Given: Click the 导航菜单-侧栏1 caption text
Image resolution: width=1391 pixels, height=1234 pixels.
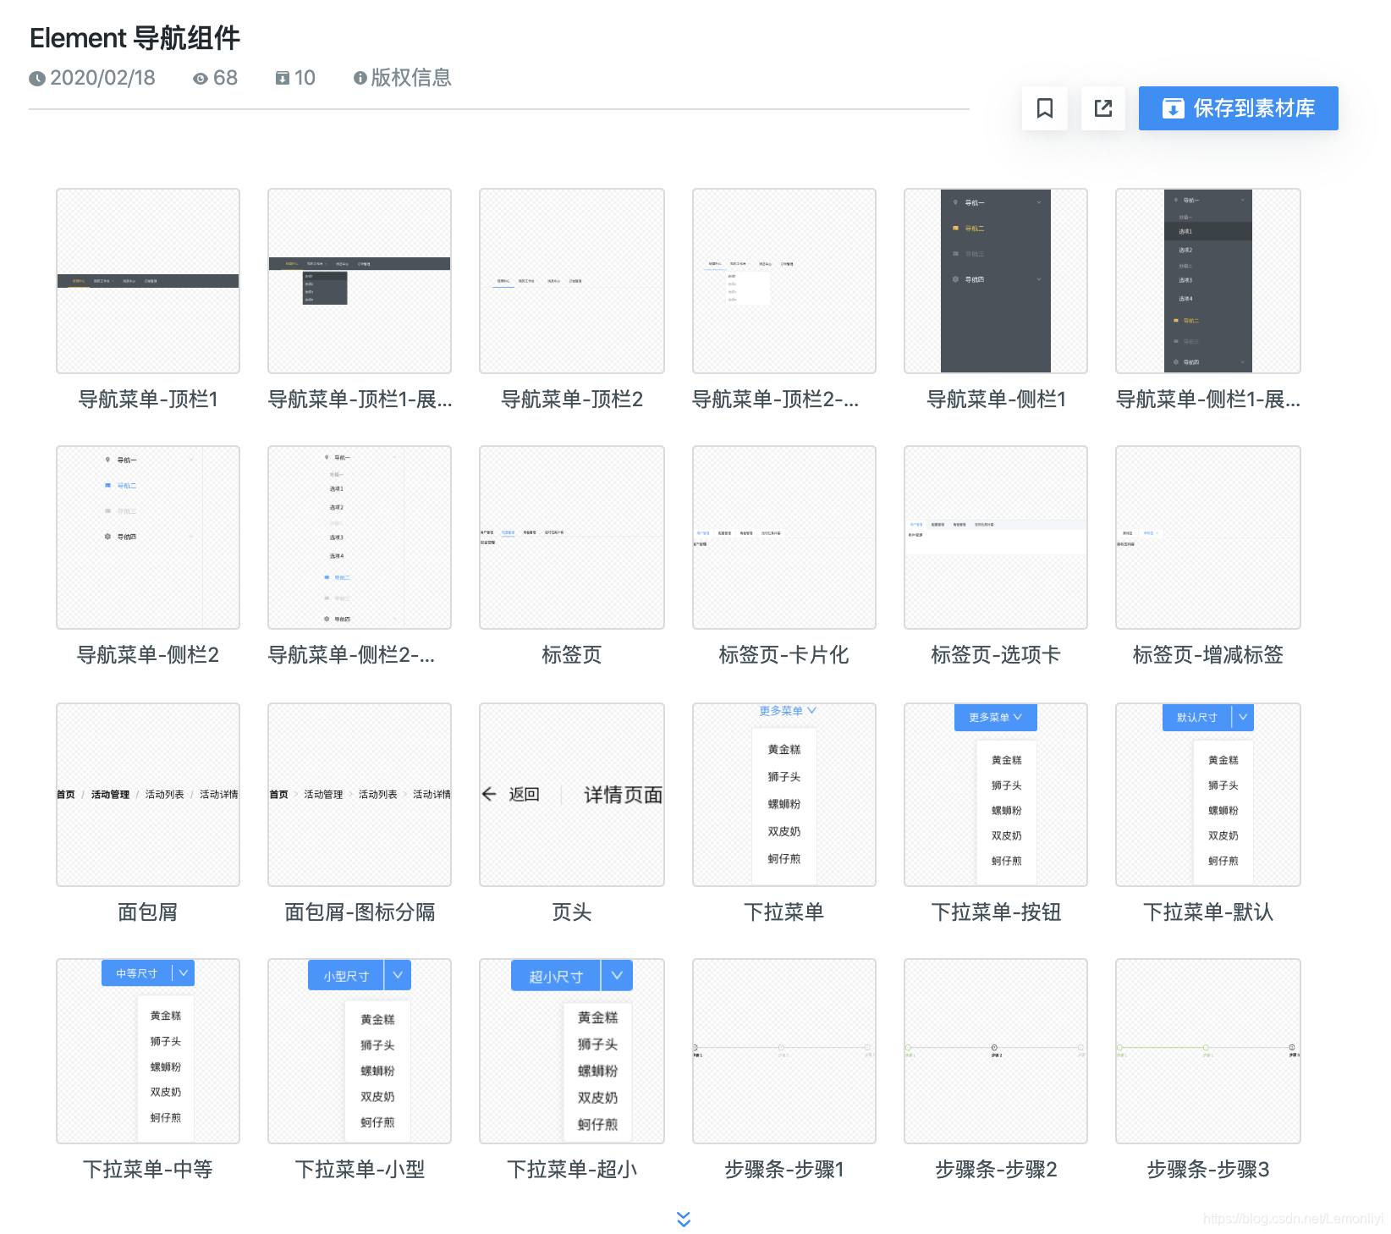Looking at the screenshot, I should click(x=996, y=399).
